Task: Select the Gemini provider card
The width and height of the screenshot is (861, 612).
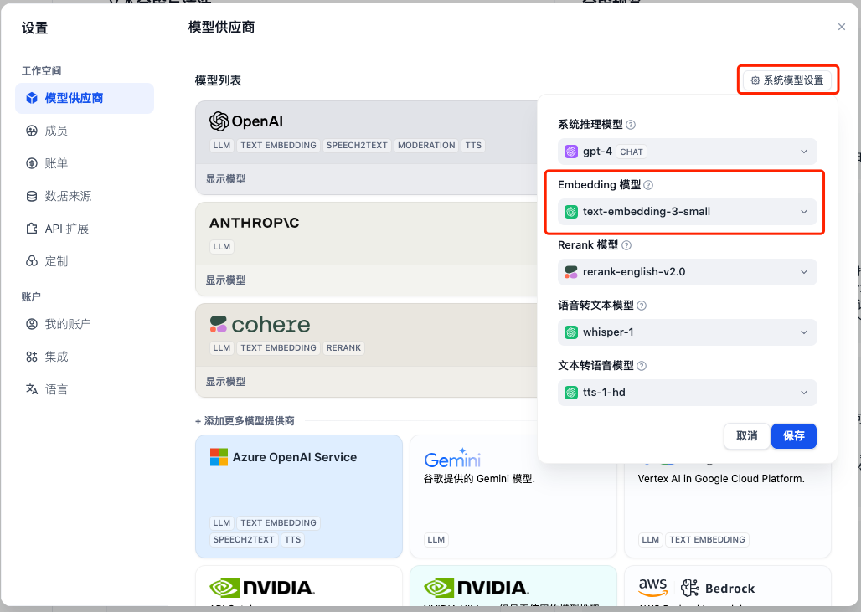Action: [513, 496]
